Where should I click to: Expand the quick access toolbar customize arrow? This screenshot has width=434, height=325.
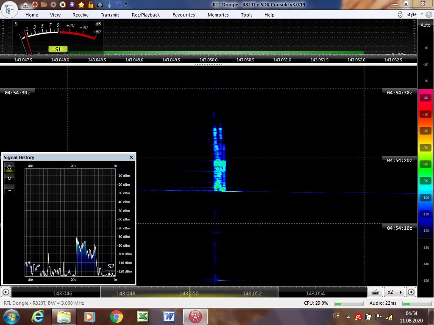[126, 5]
